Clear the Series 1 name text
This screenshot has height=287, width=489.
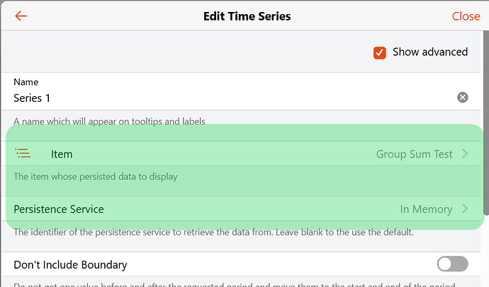462,98
